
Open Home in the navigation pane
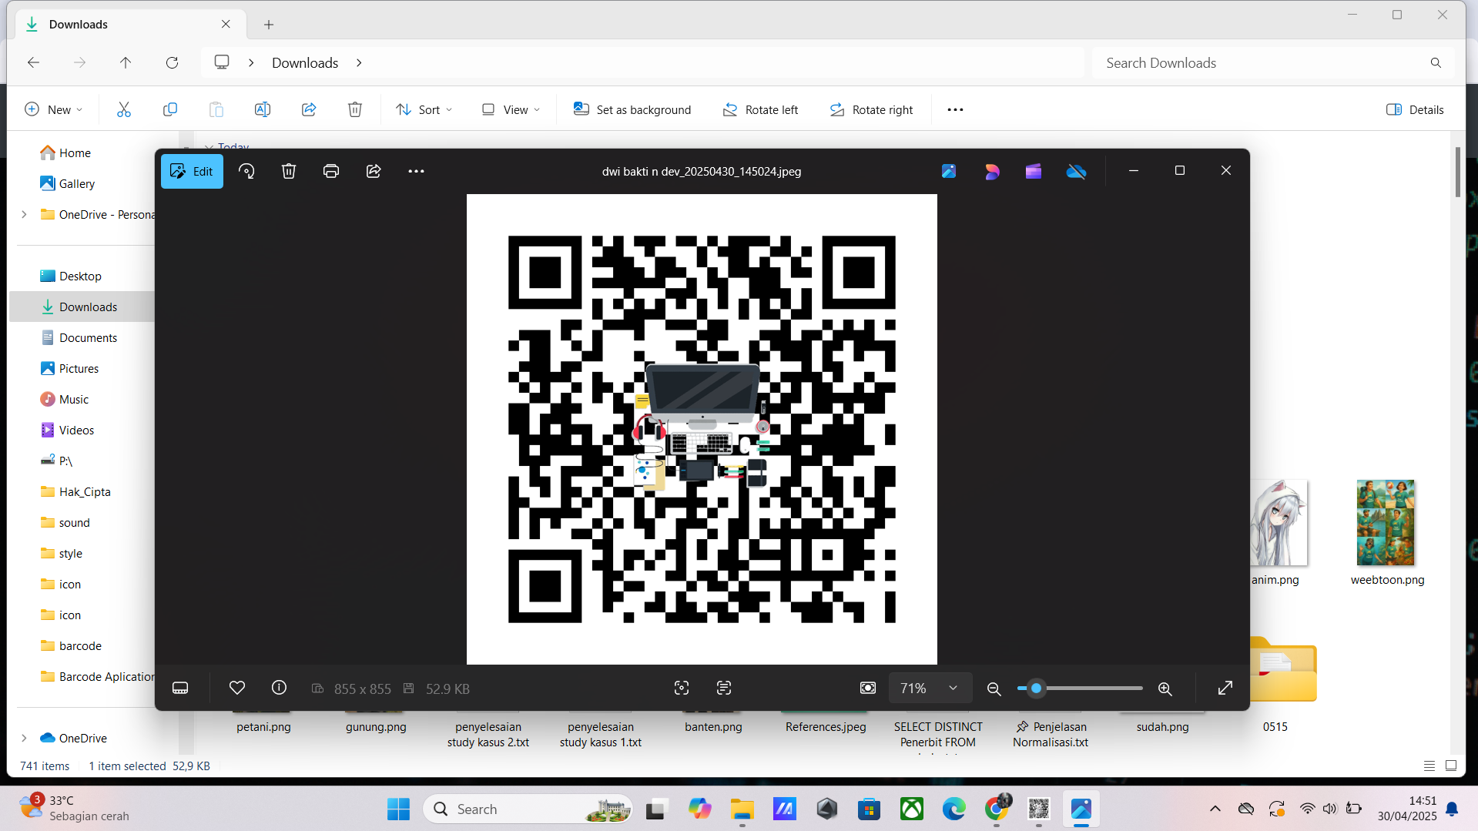point(75,152)
